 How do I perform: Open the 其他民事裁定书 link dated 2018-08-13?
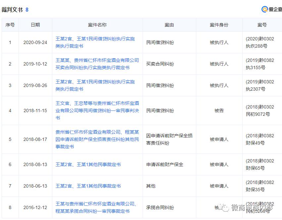pyautogui.click(x=88, y=164)
